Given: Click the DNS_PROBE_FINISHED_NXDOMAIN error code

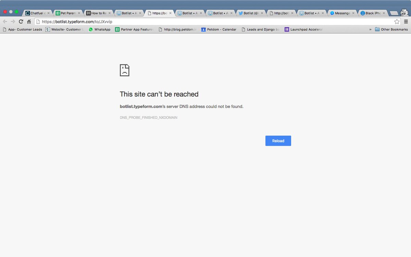Looking at the screenshot, I should pyautogui.click(x=148, y=118).
